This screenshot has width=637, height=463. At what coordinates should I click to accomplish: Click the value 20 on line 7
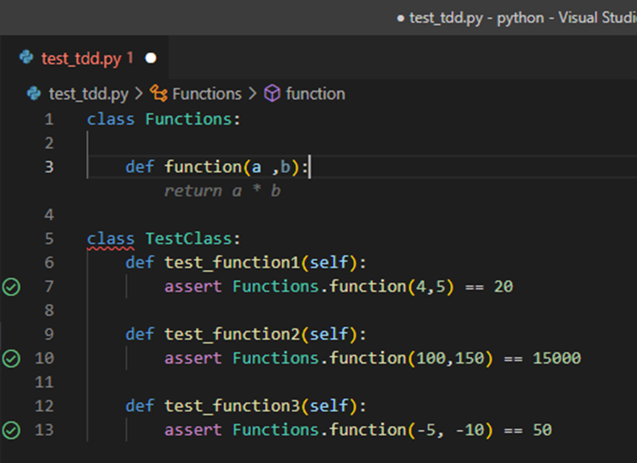click(504, 287)
